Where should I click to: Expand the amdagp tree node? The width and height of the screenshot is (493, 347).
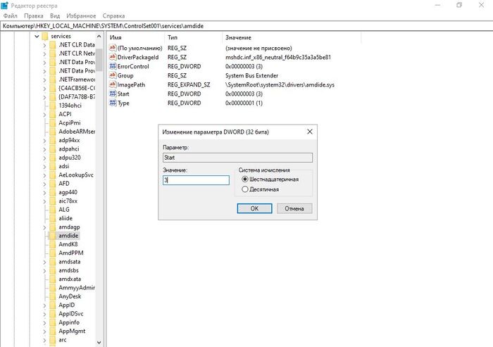[x=44, y=227]
